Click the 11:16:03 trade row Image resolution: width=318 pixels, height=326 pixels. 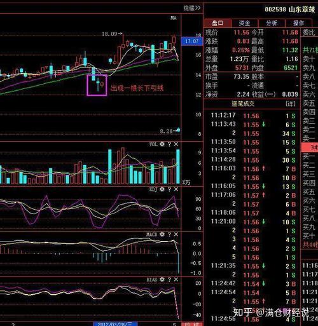click(252, 169)
